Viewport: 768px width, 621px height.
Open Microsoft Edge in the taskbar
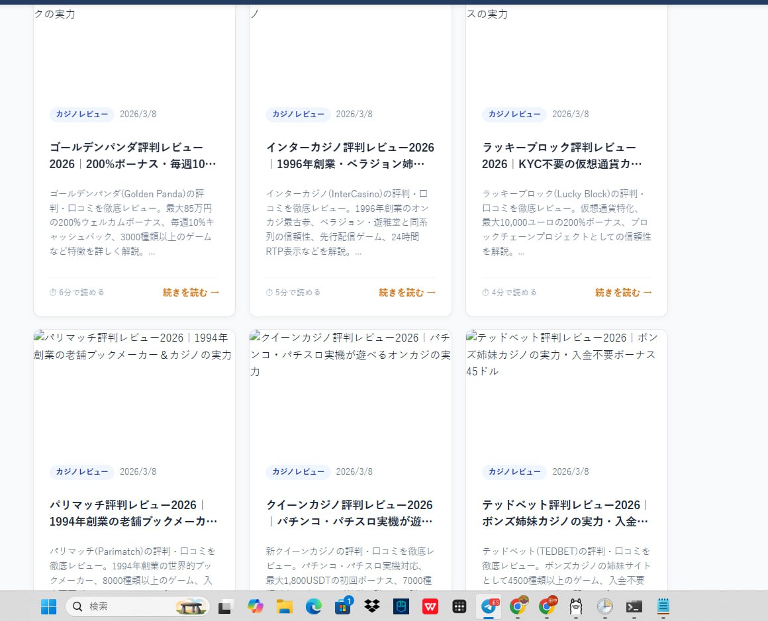click(x=313, y=606)
